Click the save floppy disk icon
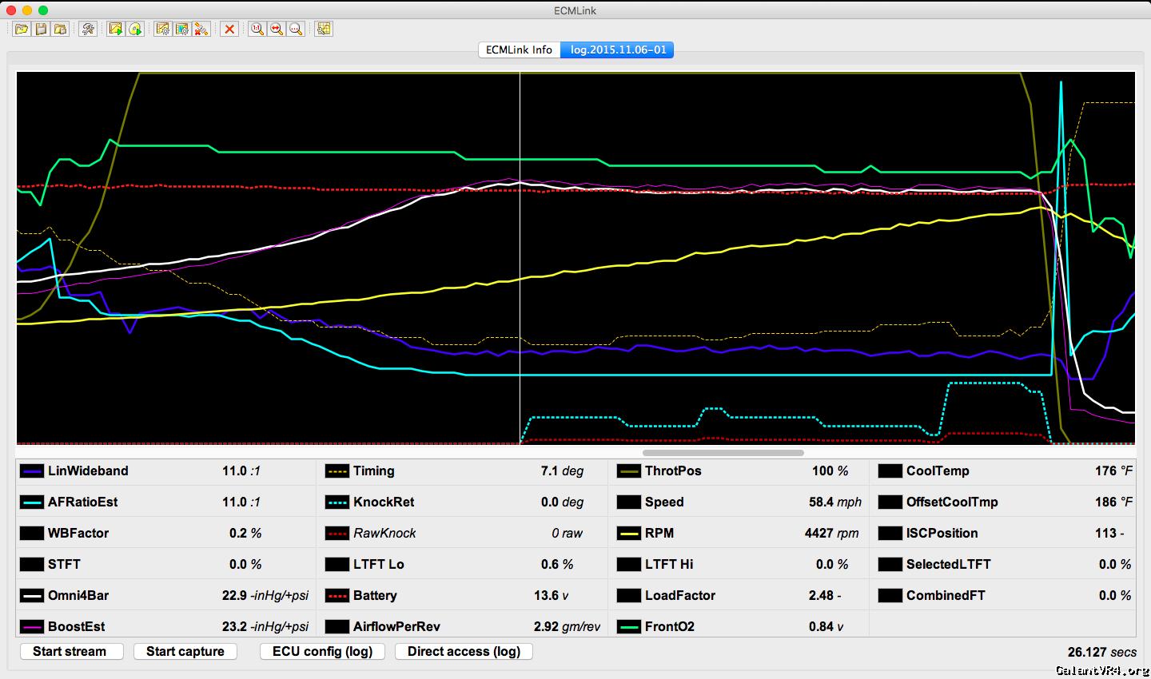 (x=41, y=29)
